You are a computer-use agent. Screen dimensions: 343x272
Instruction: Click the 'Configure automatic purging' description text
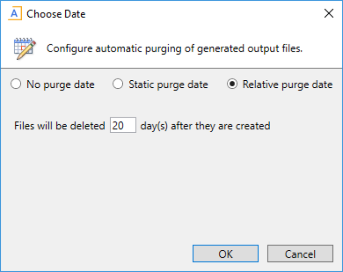pos(174,48)
